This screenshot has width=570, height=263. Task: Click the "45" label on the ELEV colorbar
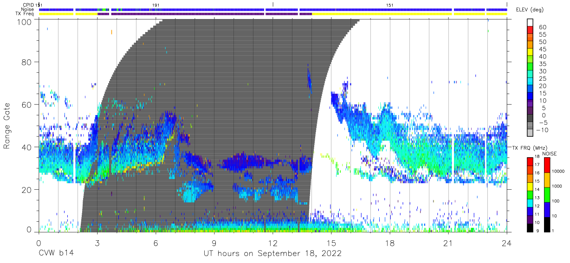pos(542,50)
